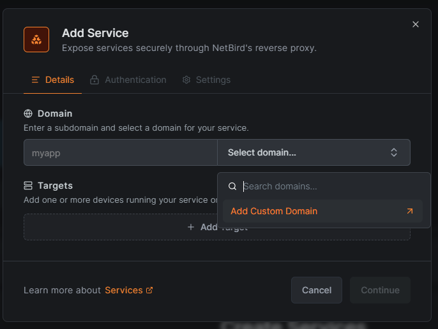438x329 pixels.
Task: Click the plus icon for adding a target
Action: [190, 227]
